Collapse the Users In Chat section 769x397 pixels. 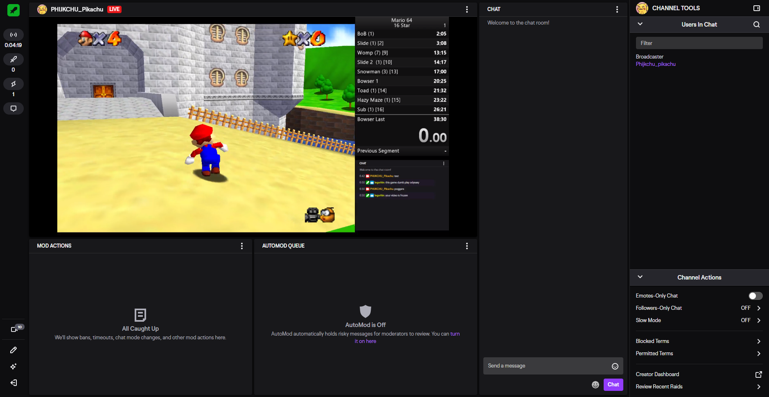[640, 24]
